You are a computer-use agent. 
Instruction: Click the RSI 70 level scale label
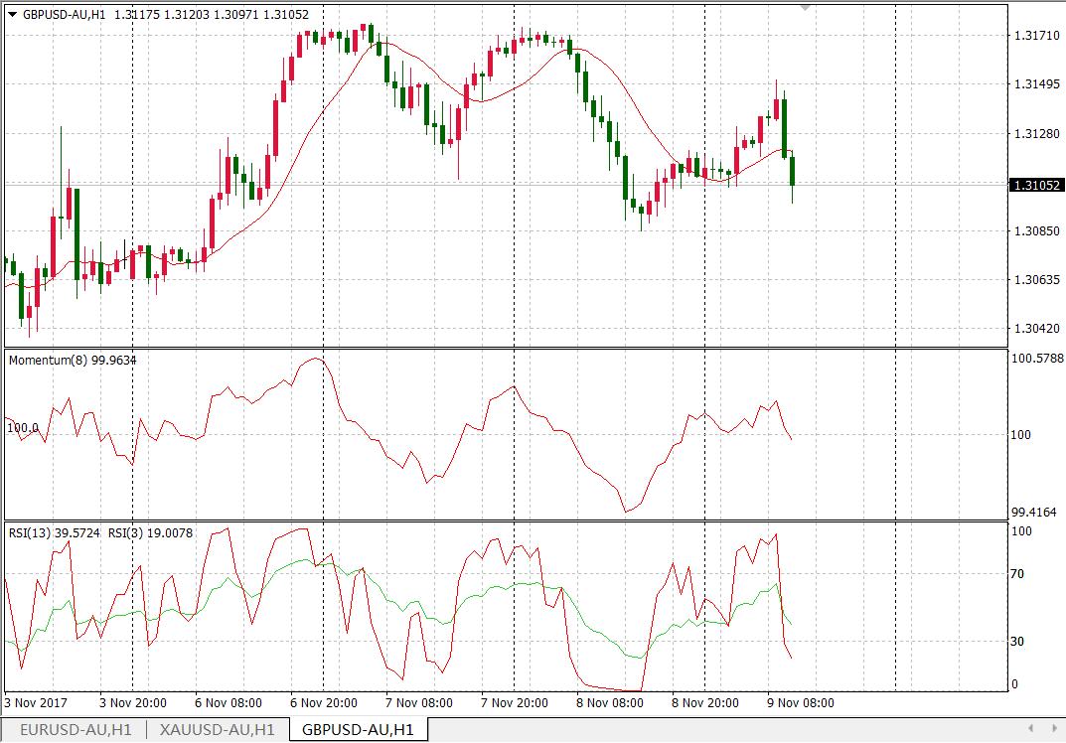(1017, 574)
